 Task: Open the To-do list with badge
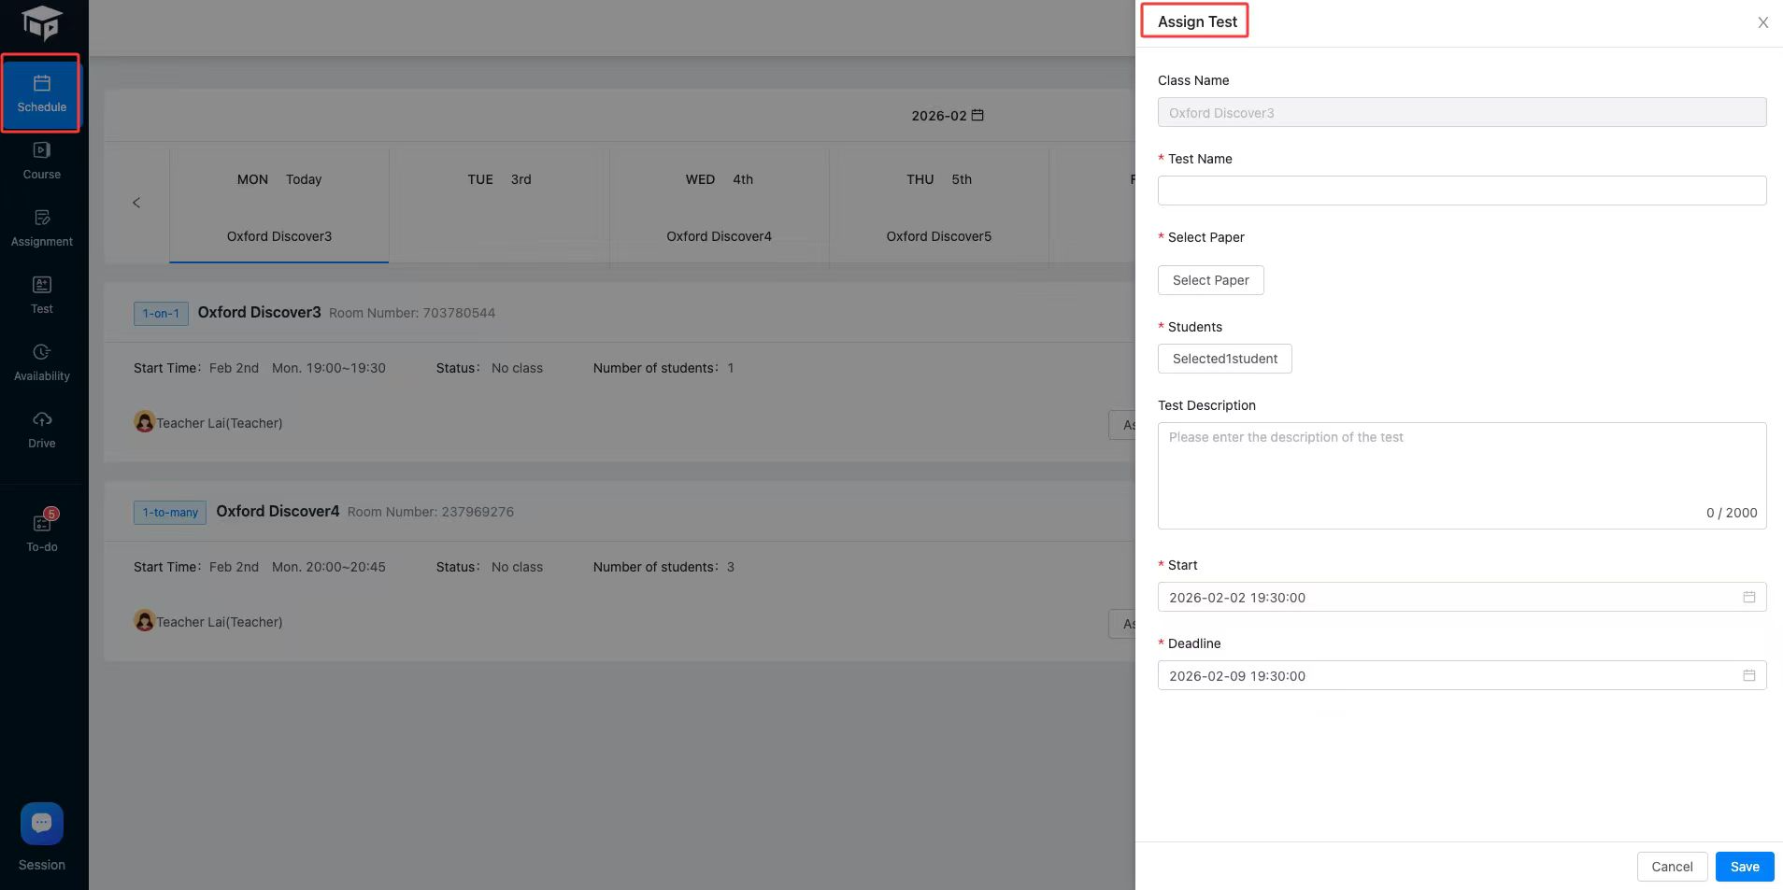click(x=42, y=532)
